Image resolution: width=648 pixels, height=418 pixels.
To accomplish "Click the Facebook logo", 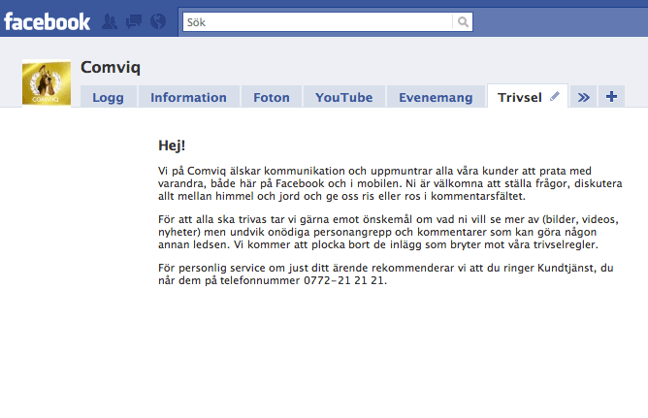I will (47, 20).
